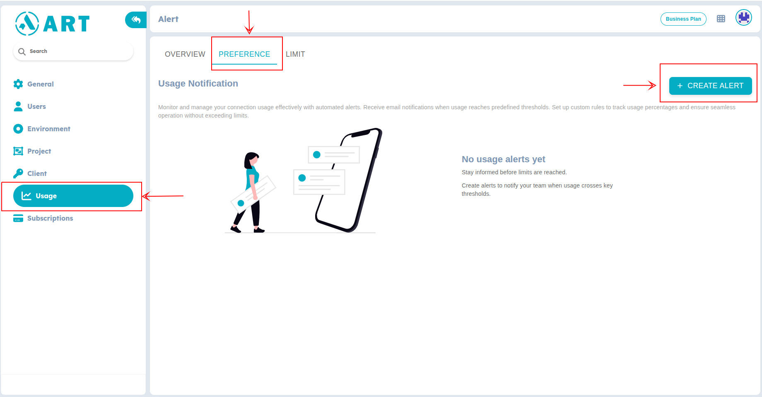Click 'Stay informed before limits are reached.' text
The width and height of the screenshot is (762, 397).
point(514,172)
